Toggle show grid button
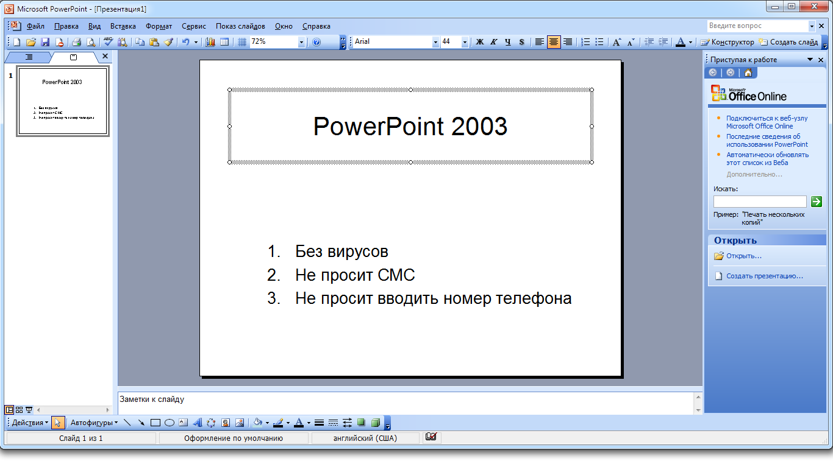This screenshot has width=833, height=461. click(241, 42)
